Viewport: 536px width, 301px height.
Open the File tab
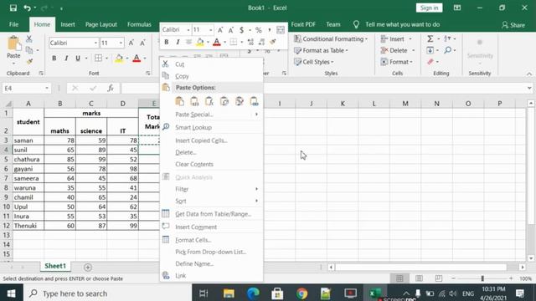coord(13,24)
